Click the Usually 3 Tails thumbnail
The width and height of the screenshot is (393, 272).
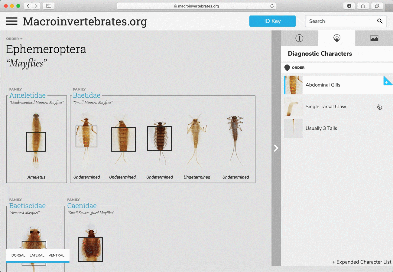(x=293, y=128)
